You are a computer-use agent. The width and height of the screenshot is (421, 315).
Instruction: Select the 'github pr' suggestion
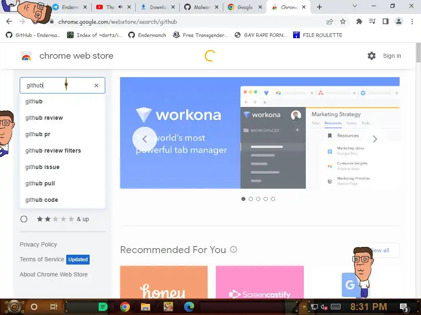tap(62, 134)
